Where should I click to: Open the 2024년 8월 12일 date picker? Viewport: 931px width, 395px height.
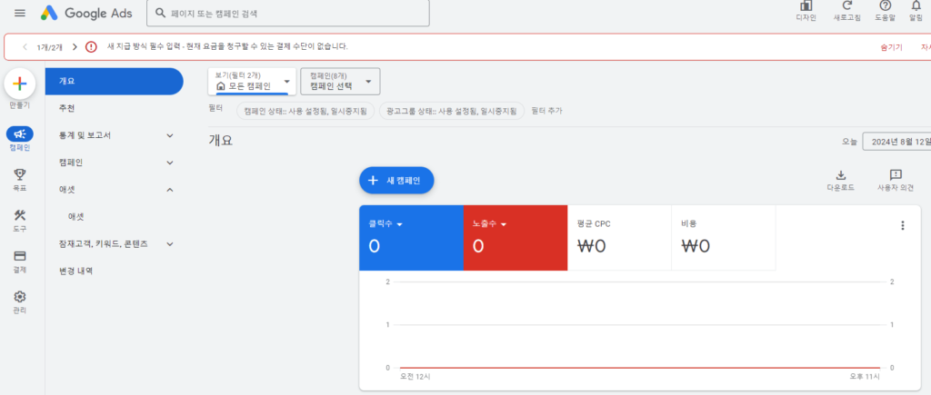click(x=896, y=142)
